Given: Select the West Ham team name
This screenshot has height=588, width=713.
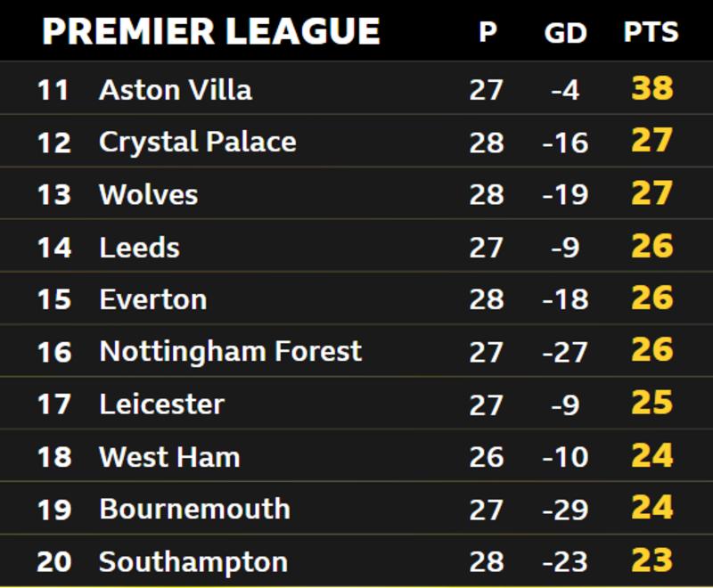Looking at the screenshot, I should [169, 457].
